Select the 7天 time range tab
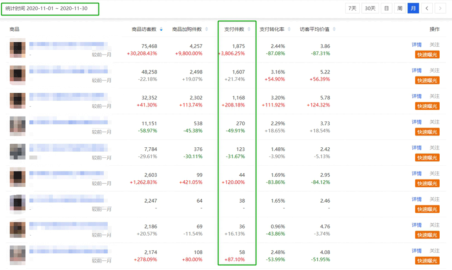 [x=352, y=8]
